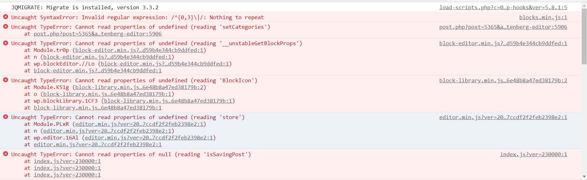This screenshot has width=587, height=180.
Task: Open the blocks.min.js:1 source link
Action: point(543,17)
